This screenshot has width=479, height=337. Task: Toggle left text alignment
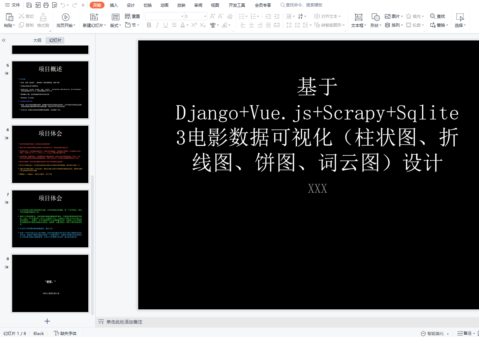[x=243, y=25]
